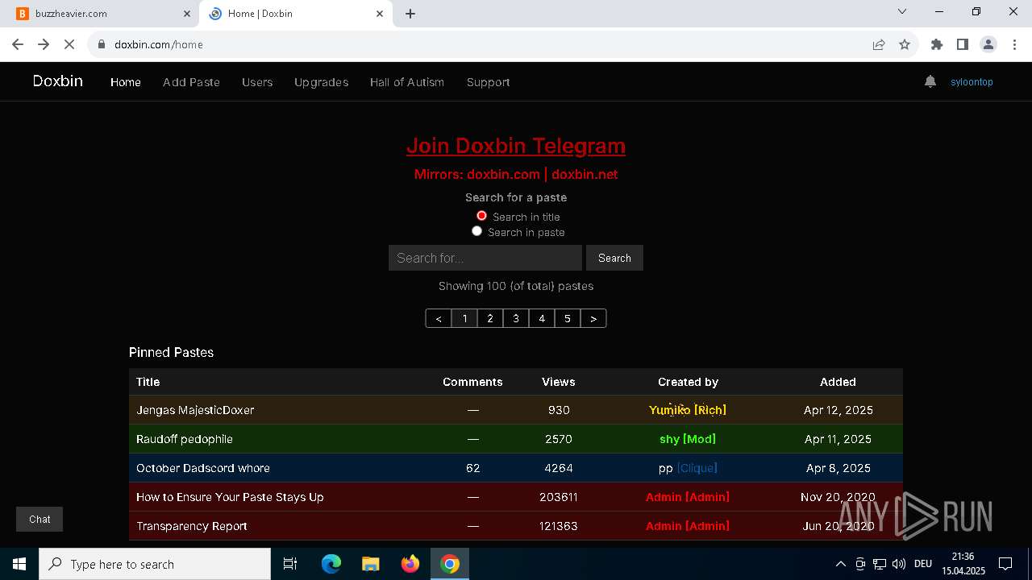Close the buzzheavier.com tab
The image size is (1032, 580).
coord(187,14)
